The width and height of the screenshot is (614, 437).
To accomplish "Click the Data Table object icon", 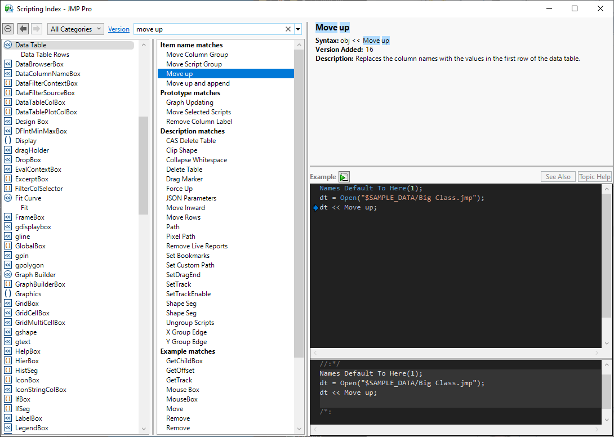I will pyautogui.click(x=8, y=45).
